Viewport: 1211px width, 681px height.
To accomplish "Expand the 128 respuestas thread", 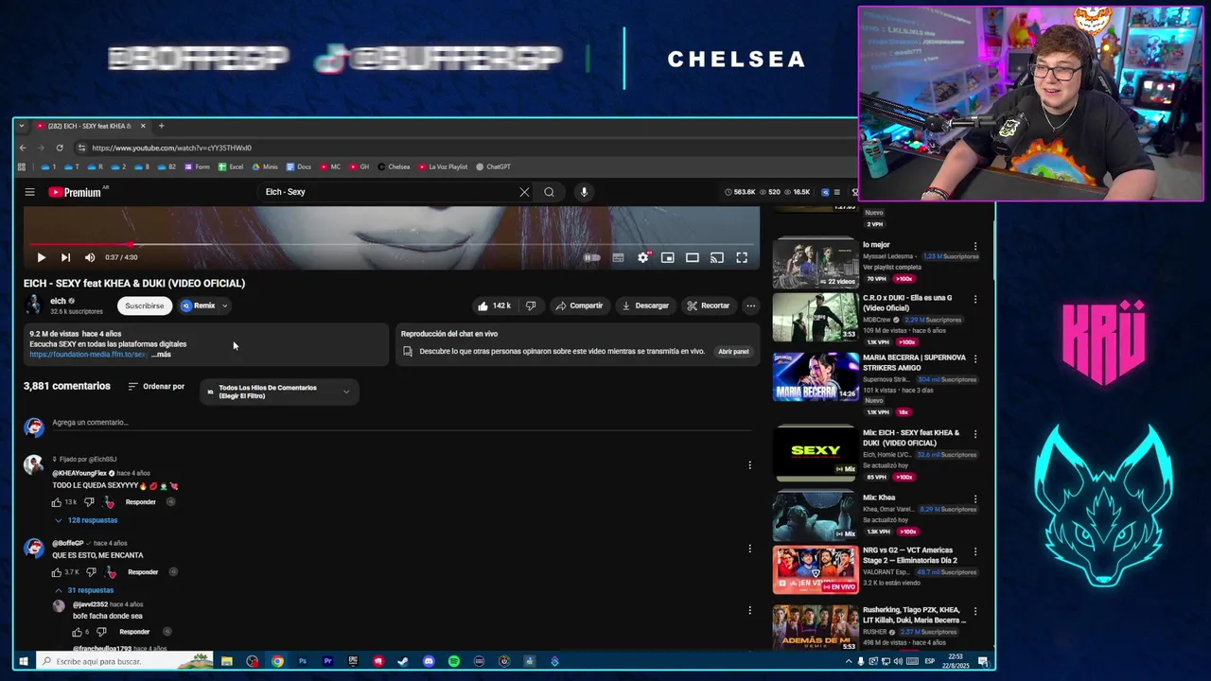I will click(x=86, y=520).
